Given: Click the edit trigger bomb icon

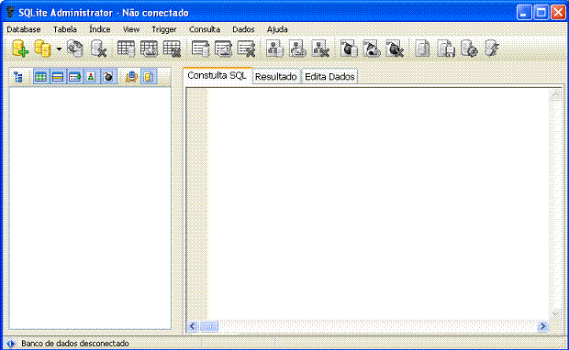Looking at the screenshot, I should coord(372,49).
